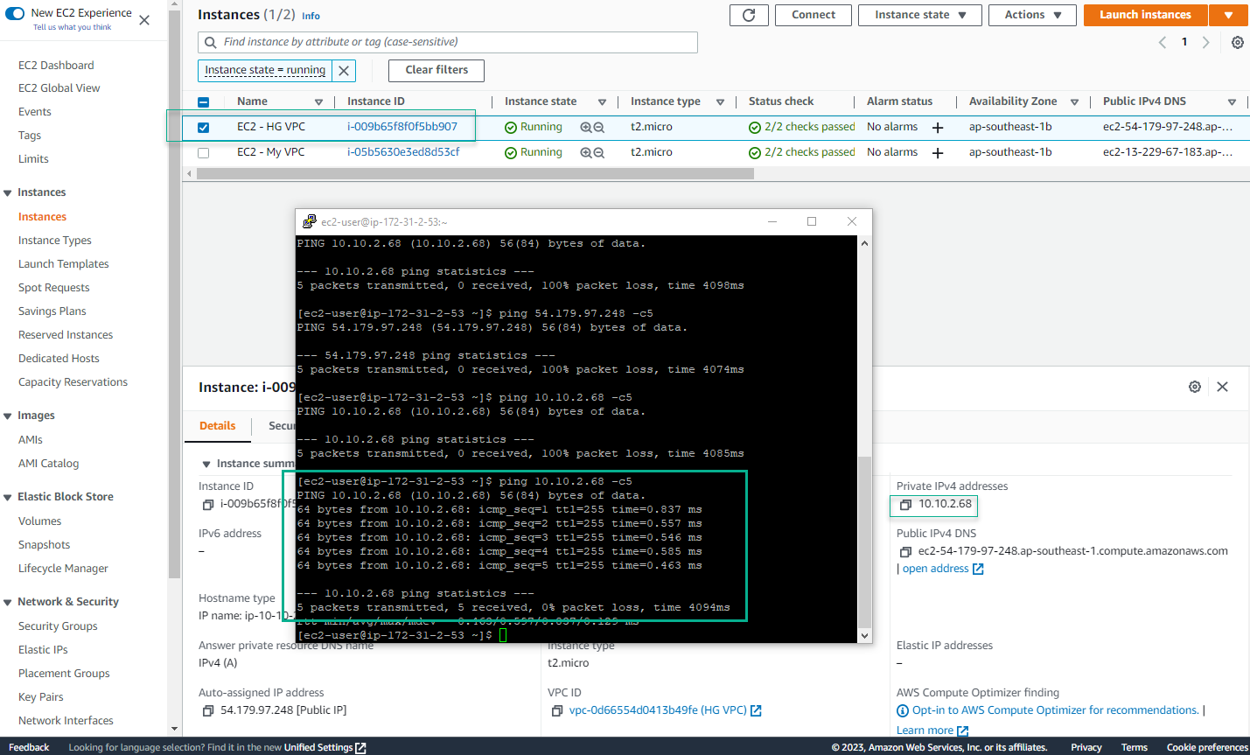Open Launch instances split arrow
The image size is (1250, 755).
click(1228, 15)
